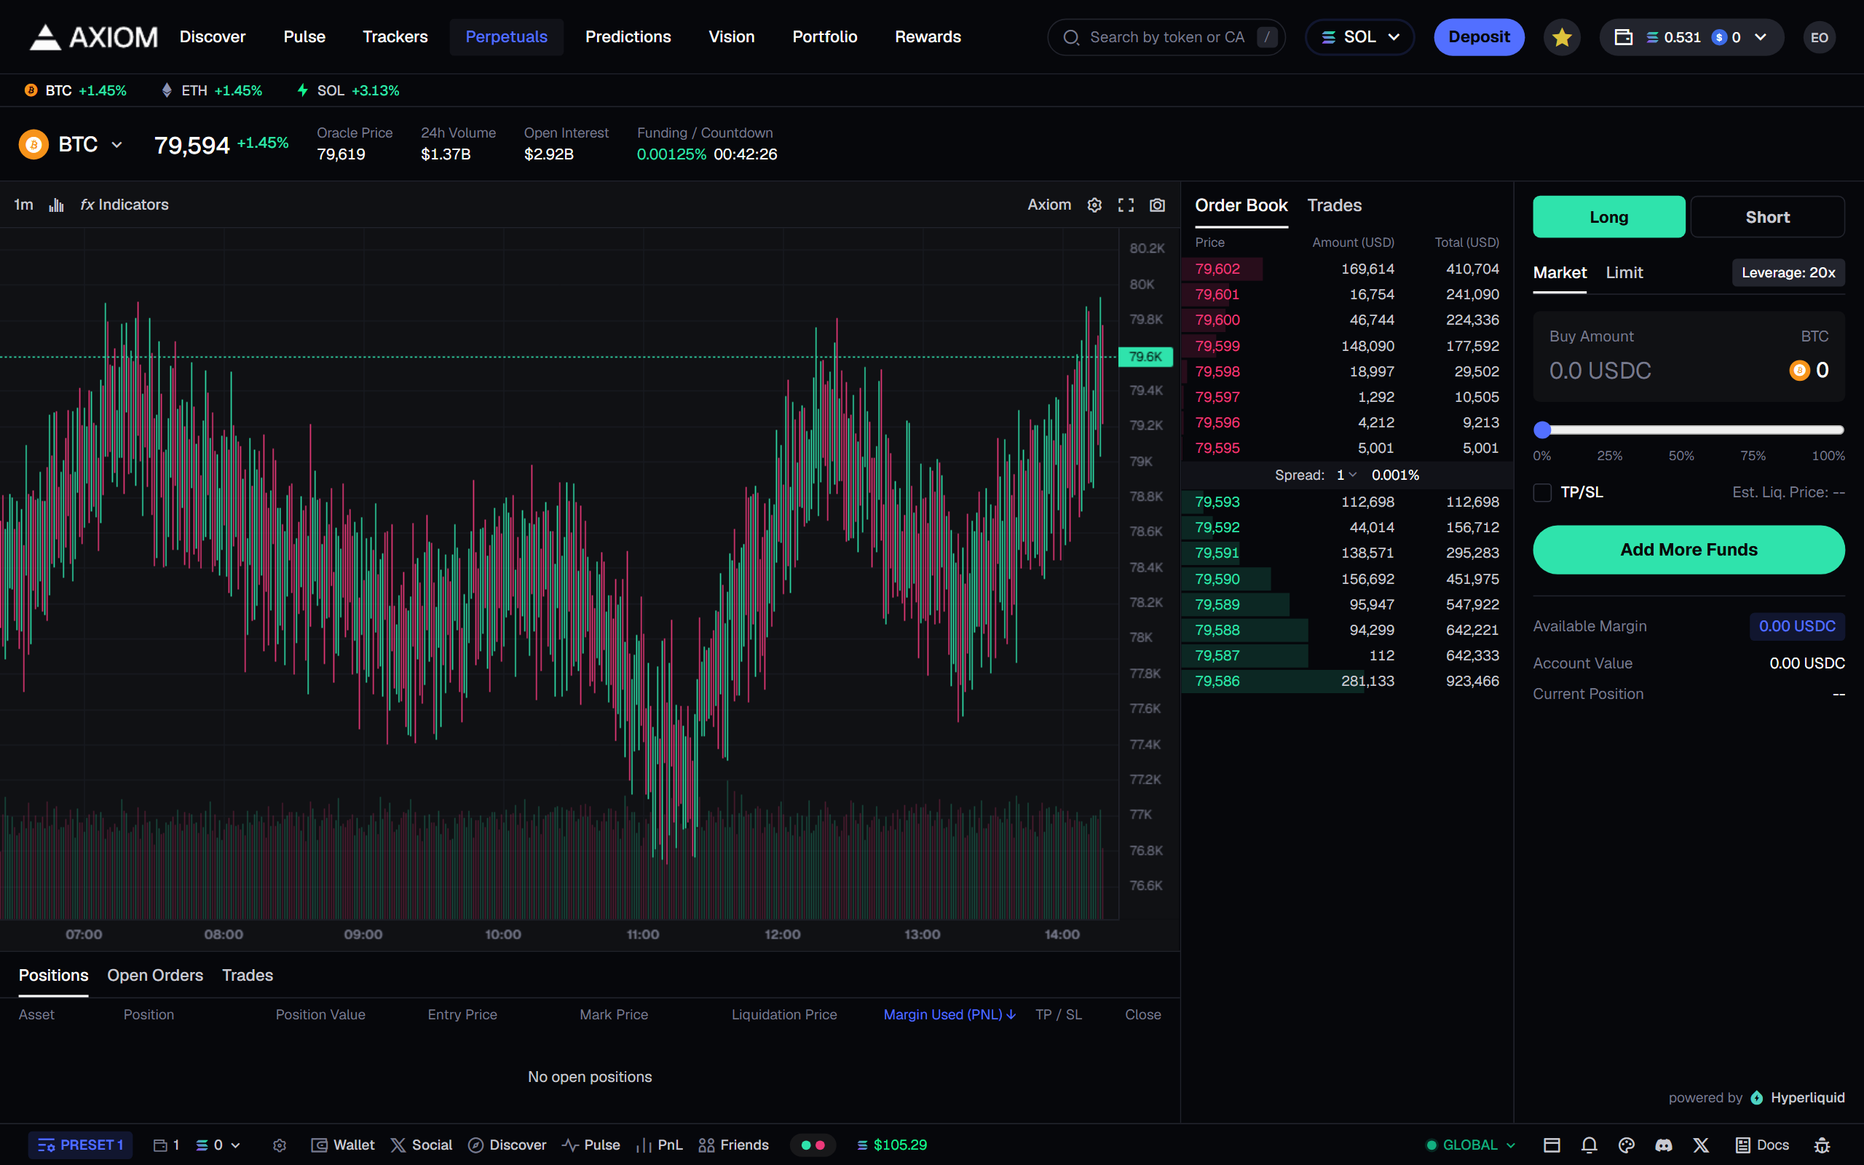This screenshot has height=1165, width=1864.
Task: Open fx Indicators menu
Action: tap(125, 205)
